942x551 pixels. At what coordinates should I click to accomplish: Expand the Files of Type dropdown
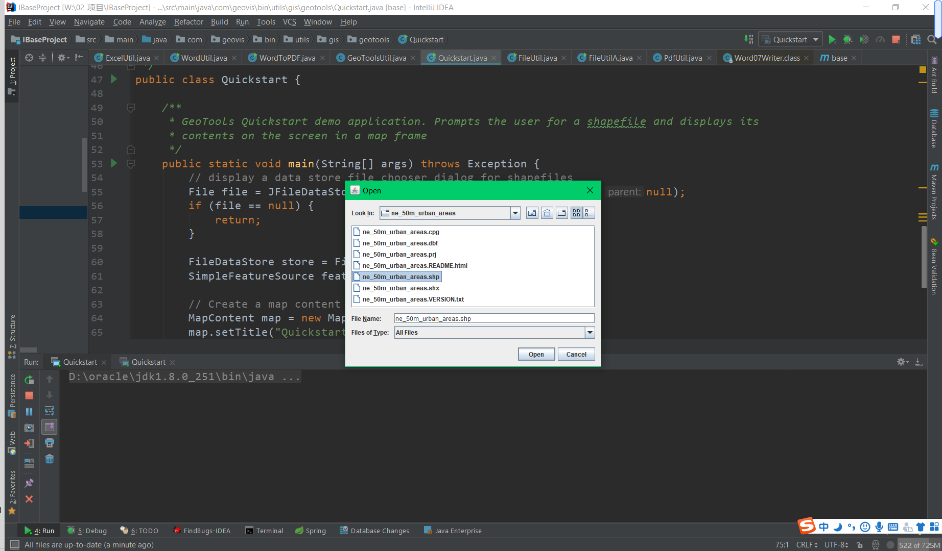click(590, 332)
